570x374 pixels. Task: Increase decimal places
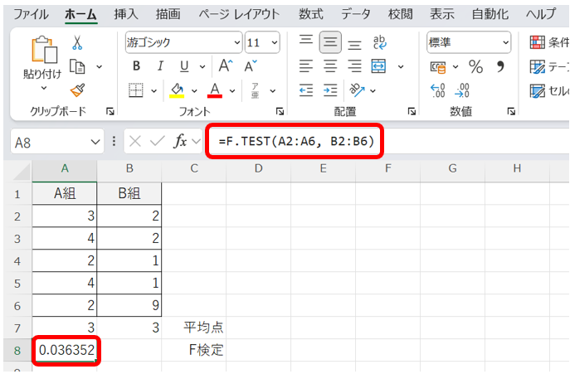click(x=438, y=90)
